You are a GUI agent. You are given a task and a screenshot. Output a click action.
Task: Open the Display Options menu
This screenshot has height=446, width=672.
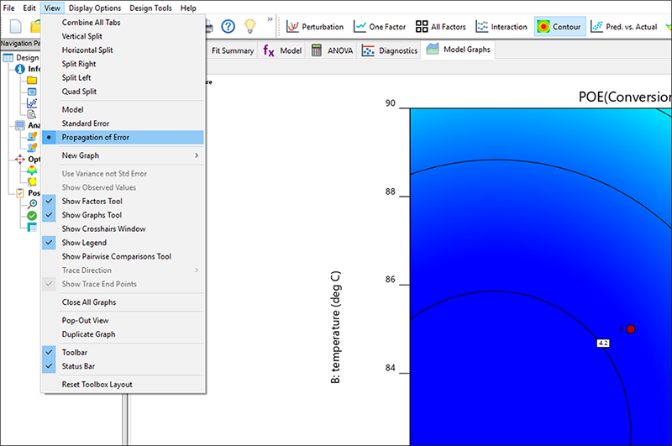[95, 8]
